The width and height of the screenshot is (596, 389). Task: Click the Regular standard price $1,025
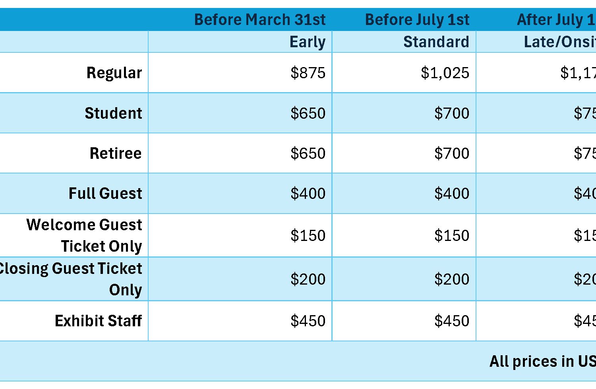(445, 73)
